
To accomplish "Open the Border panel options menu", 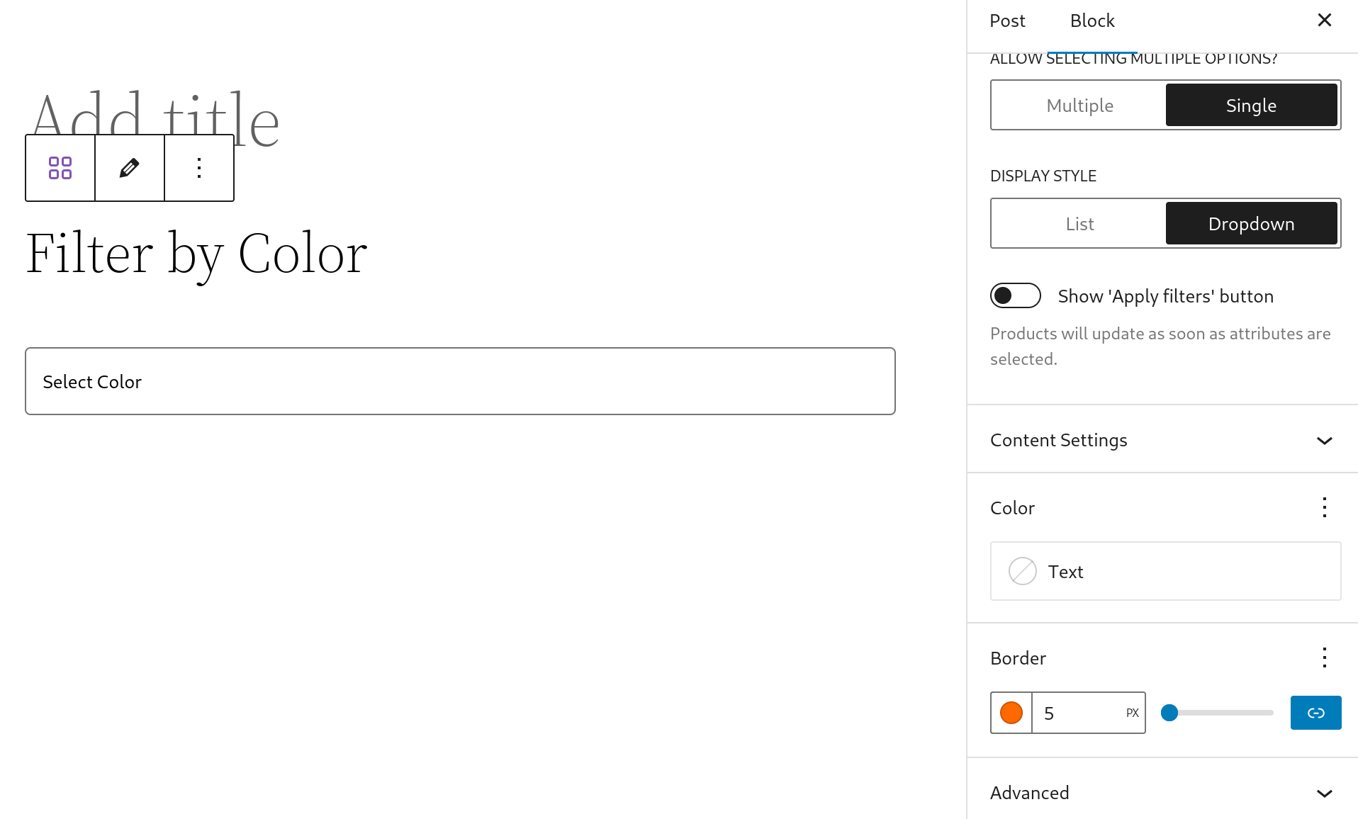I will 1325,657.
